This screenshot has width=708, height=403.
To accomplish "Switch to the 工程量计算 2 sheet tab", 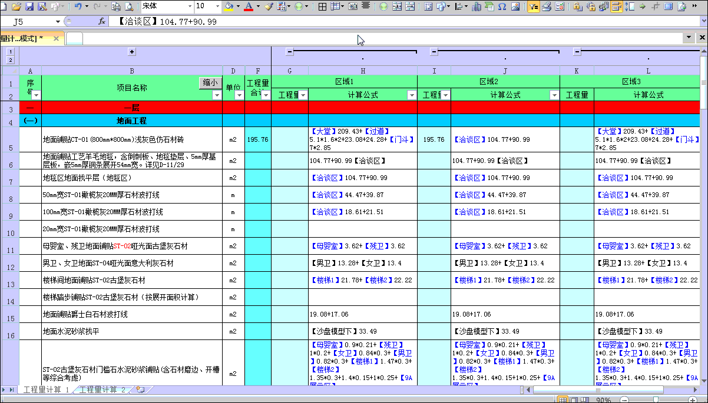I will pos(102,390).
